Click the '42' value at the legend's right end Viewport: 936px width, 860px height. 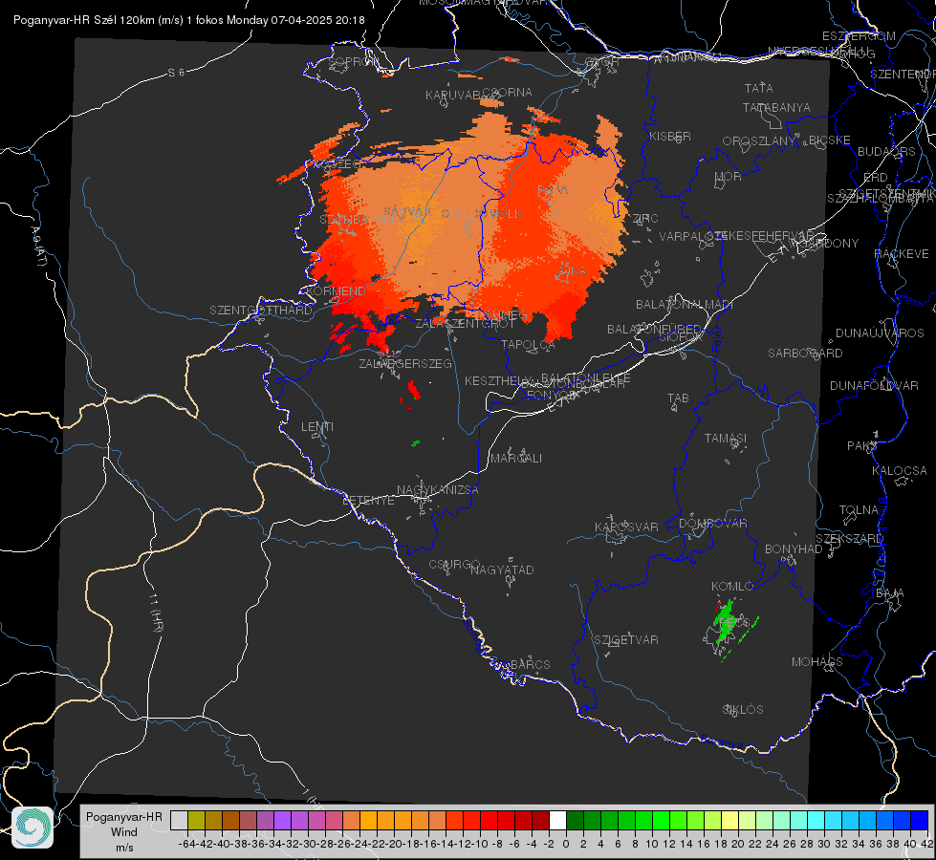click(x=926, y=844)
